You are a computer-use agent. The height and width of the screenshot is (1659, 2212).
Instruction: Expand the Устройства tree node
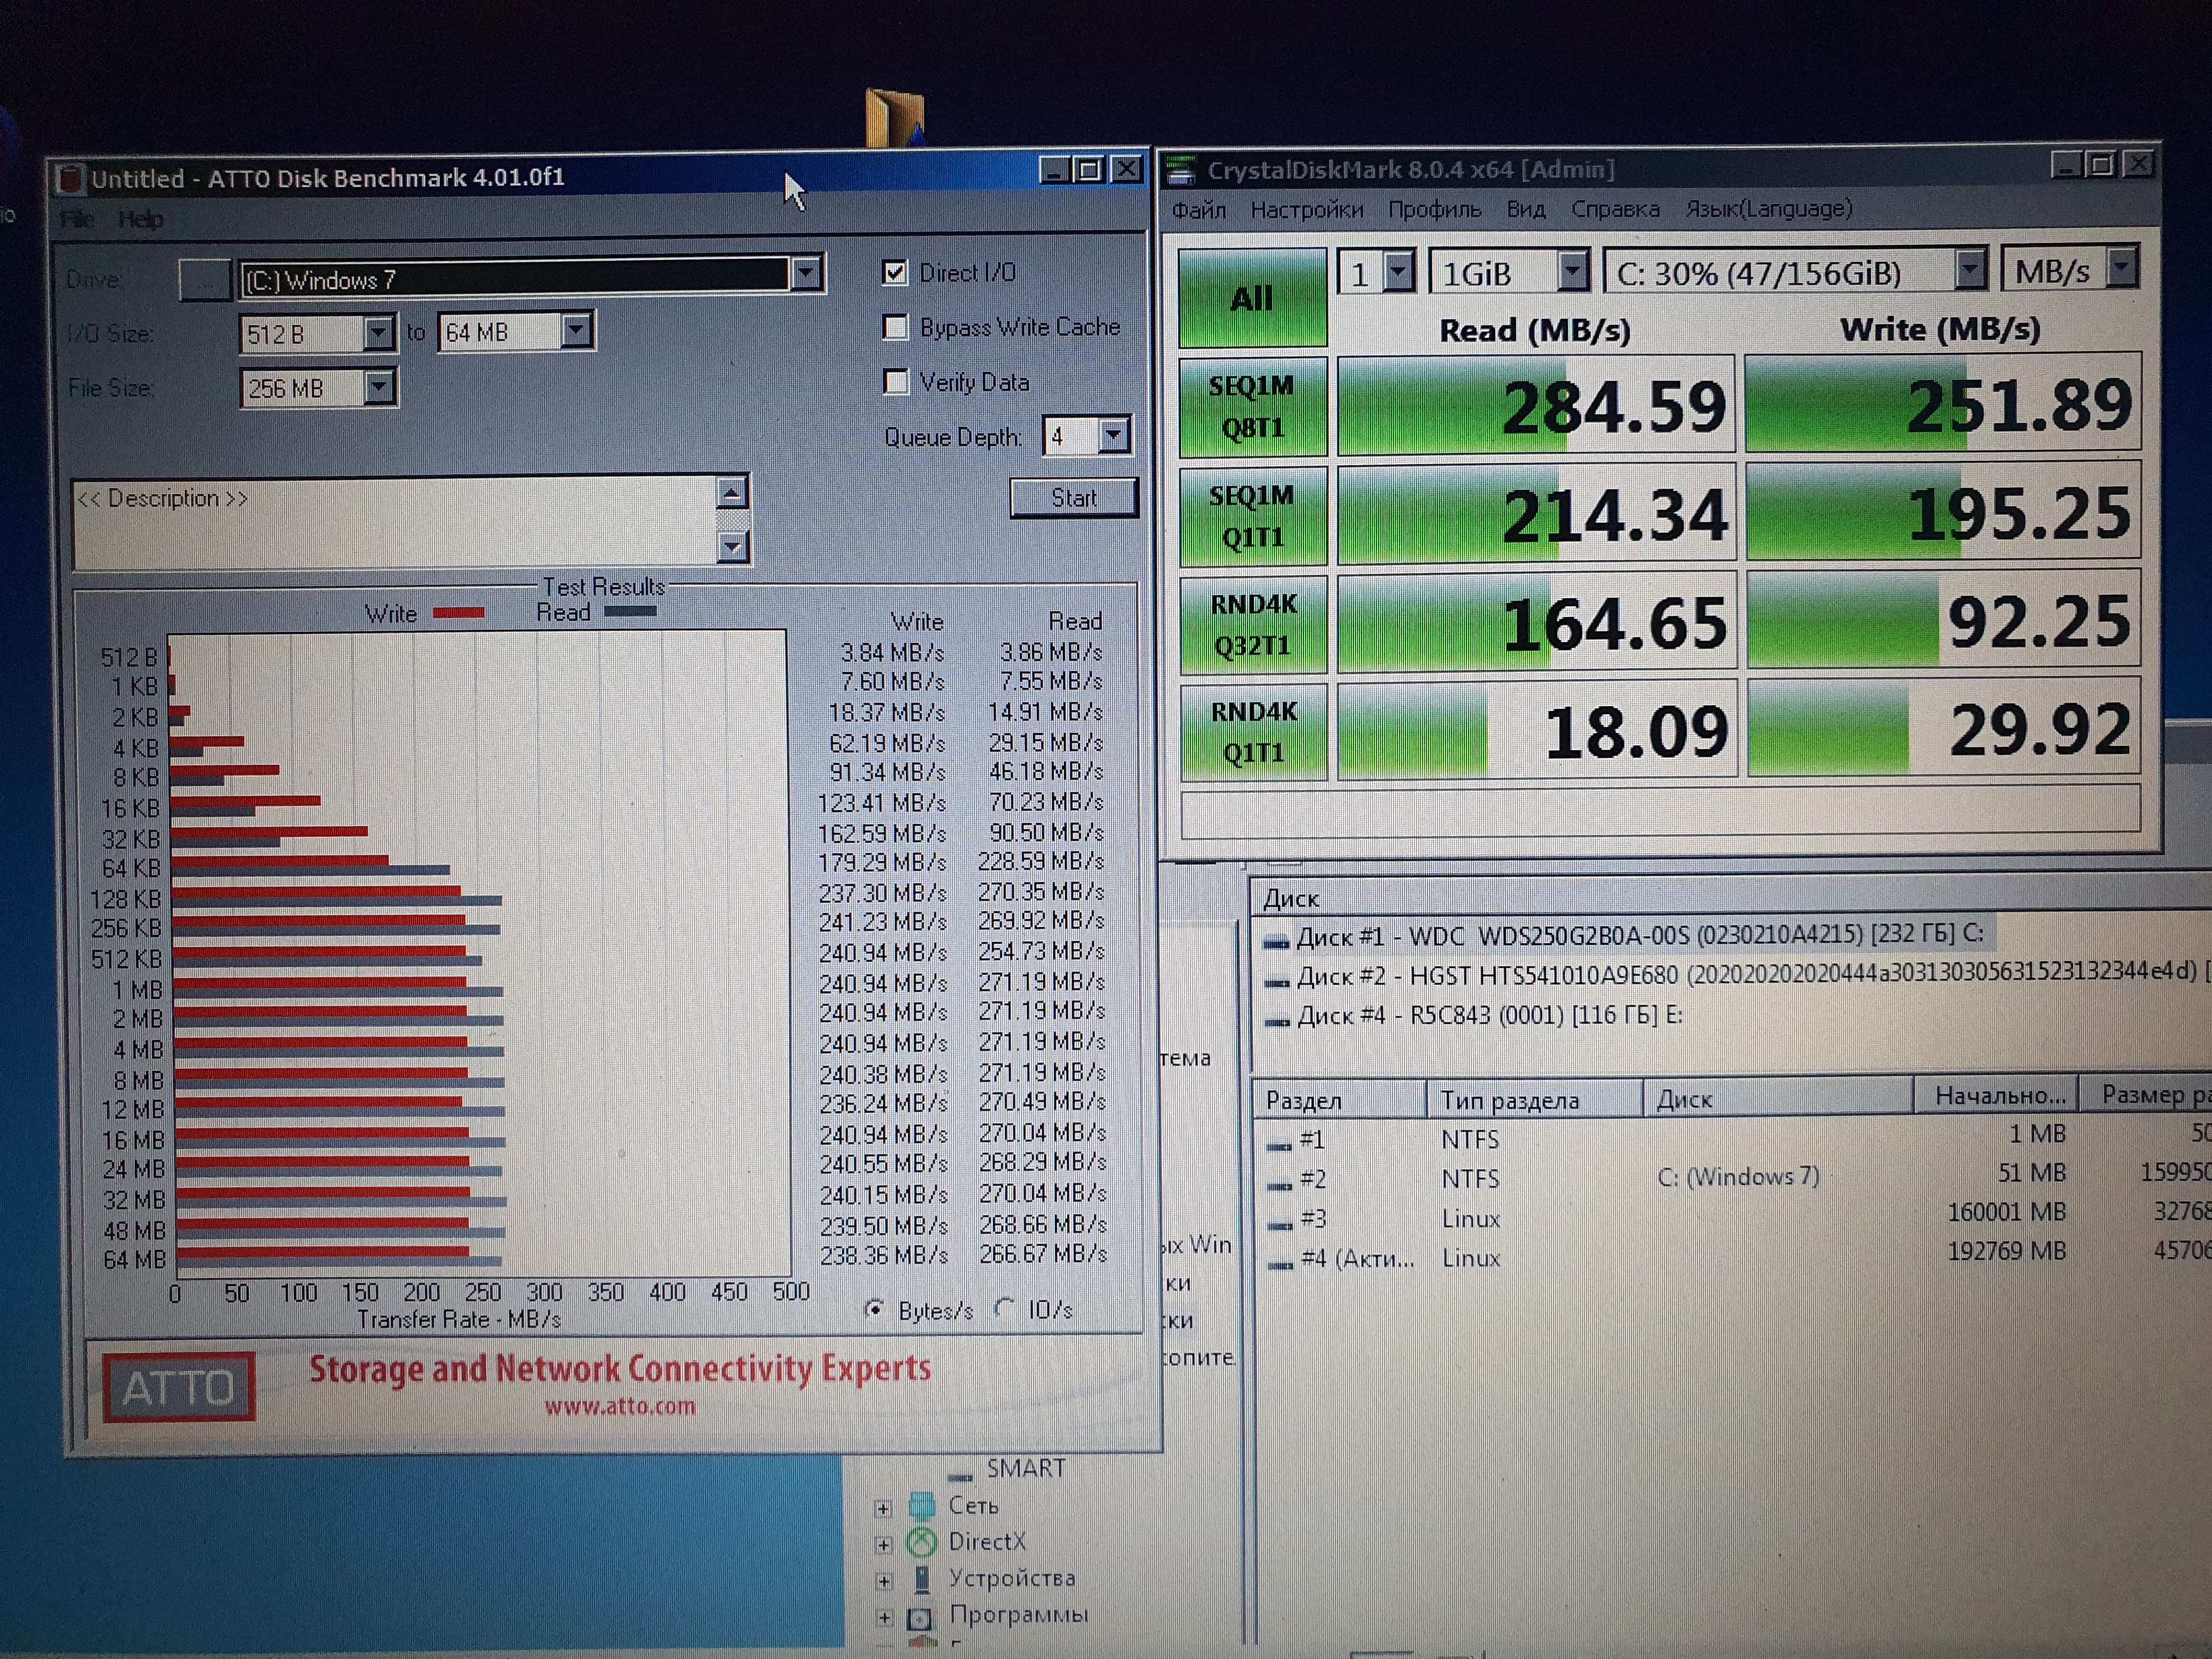coord(883,1581)
